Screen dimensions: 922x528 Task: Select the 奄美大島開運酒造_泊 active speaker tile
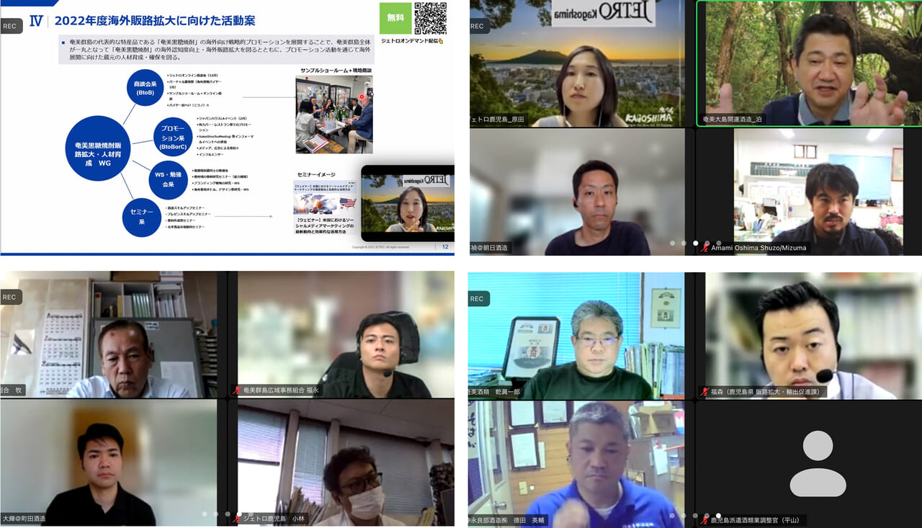(809, 63)
